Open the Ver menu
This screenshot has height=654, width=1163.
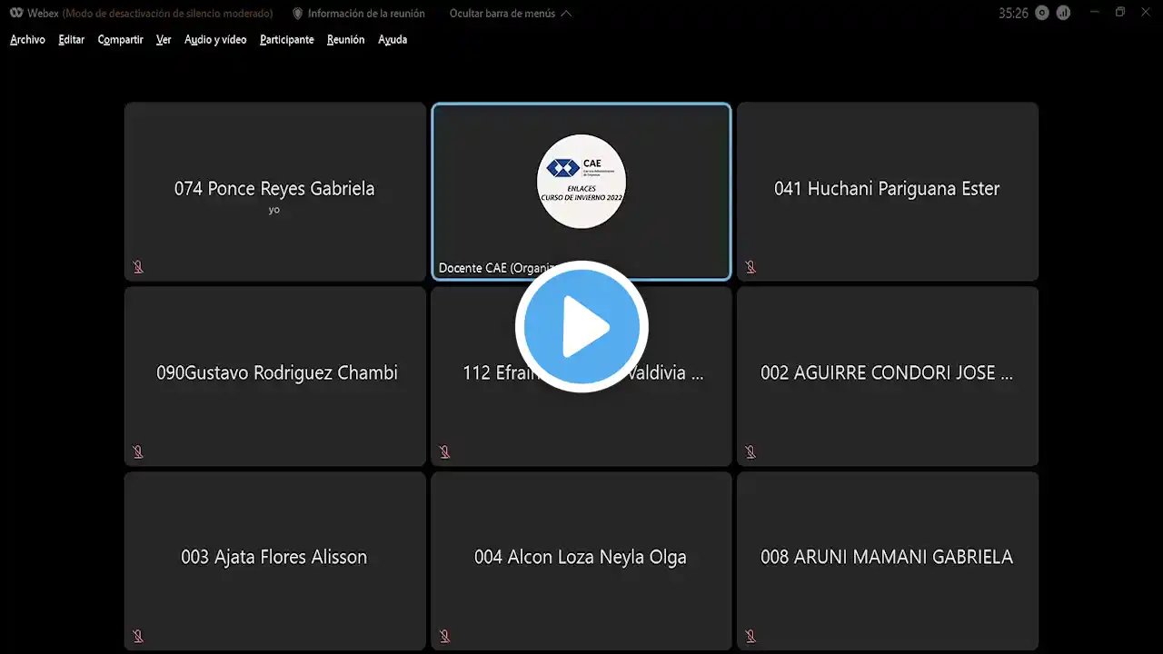coord(164,40)
